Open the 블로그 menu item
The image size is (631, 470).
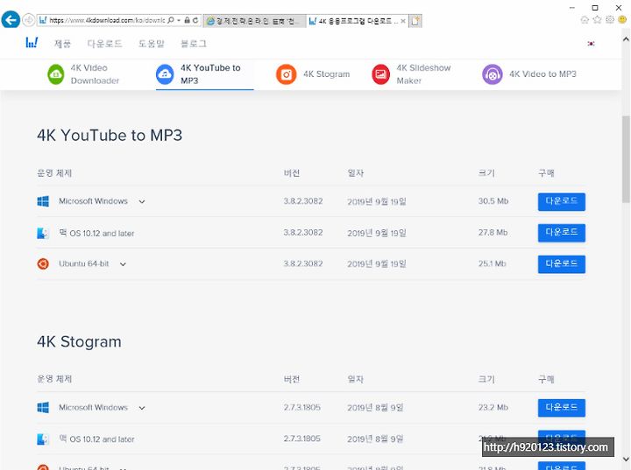pos(194,44)
